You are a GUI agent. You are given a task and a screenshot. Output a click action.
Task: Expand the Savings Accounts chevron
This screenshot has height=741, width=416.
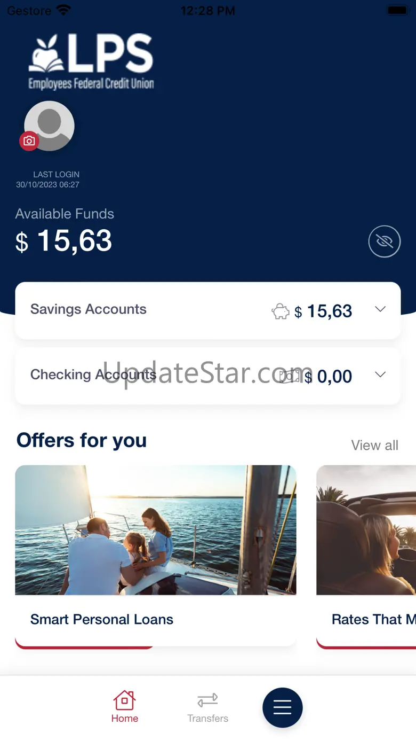[380, 309]
